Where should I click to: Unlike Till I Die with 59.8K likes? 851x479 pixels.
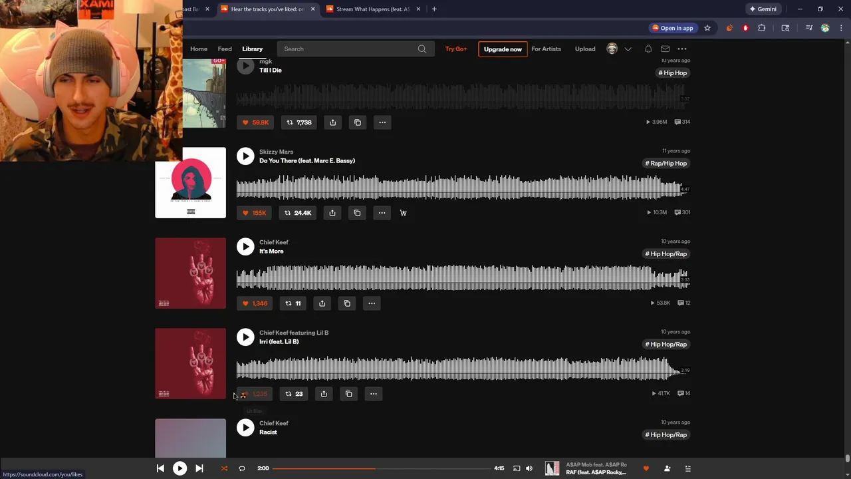click(x=255, y=122)
